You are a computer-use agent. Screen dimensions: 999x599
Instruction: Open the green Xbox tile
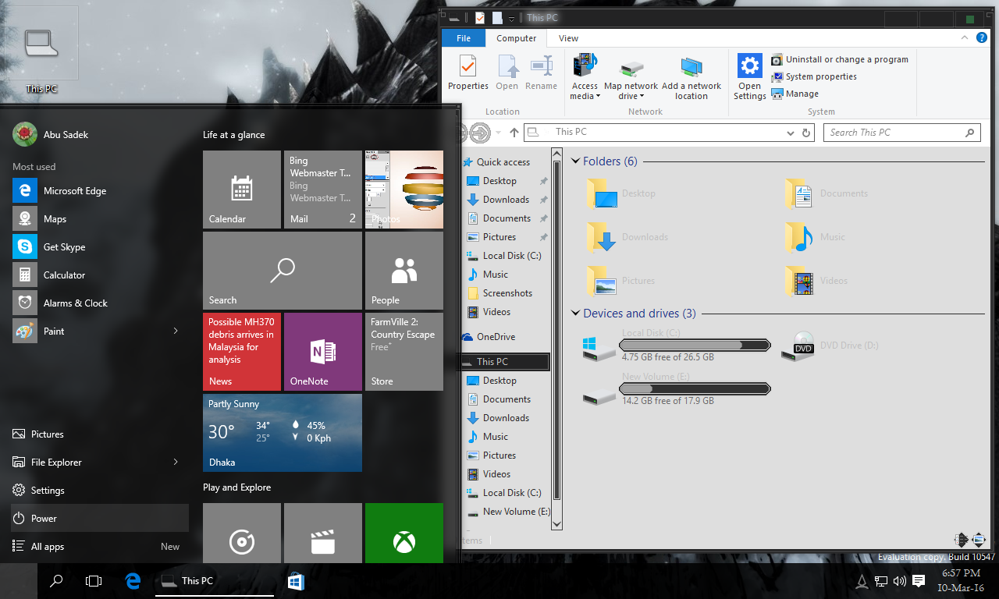tap(404, 533)
